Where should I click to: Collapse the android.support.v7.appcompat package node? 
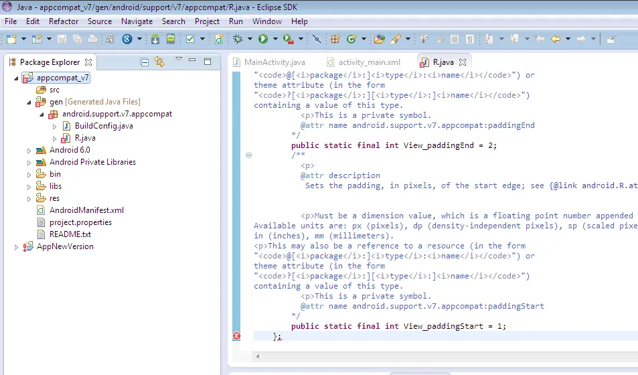[42, 115]
